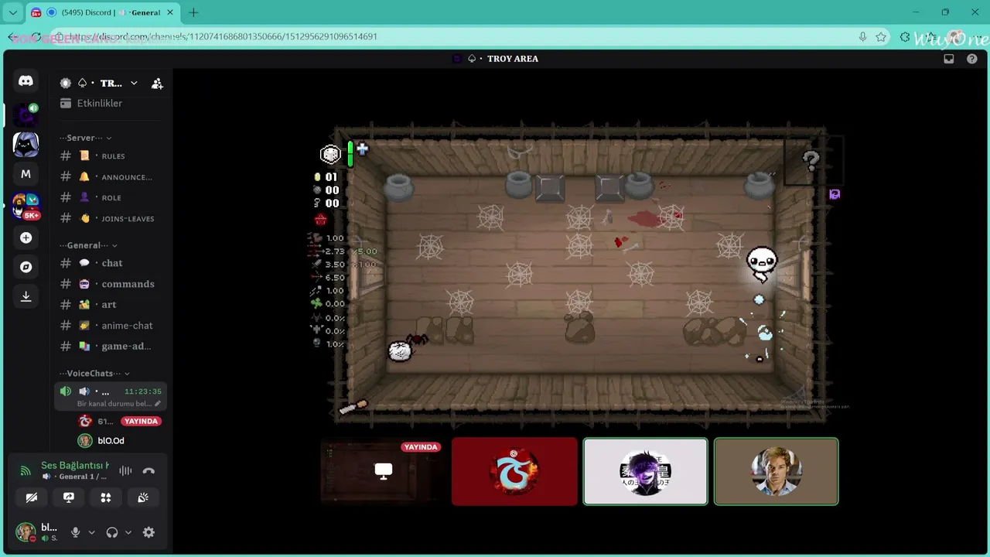Disconnect from the voice channel
This screenshot has height=557, width=990.
click(148, 470)
